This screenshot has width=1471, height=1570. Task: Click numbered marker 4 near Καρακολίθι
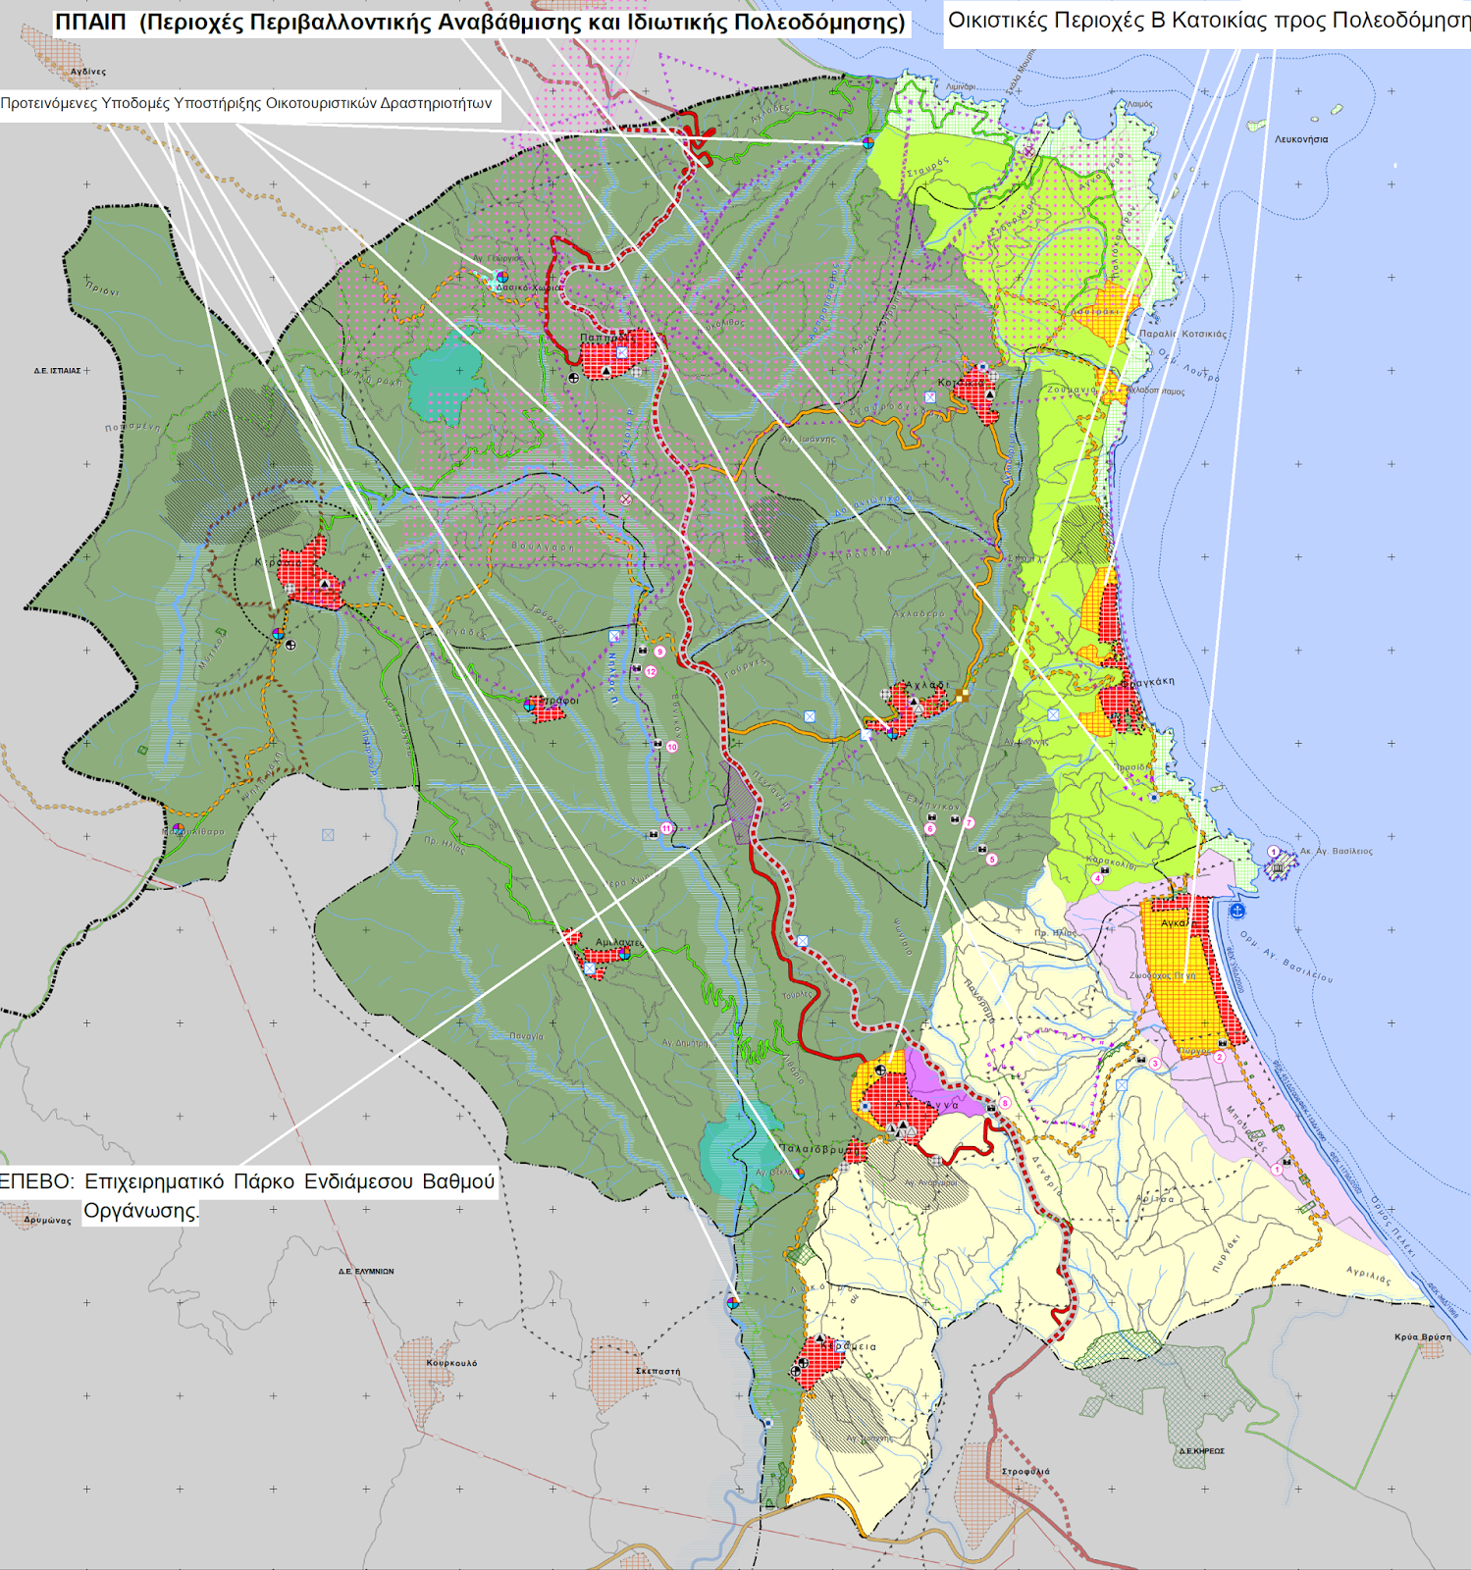tap(1097, 878)
